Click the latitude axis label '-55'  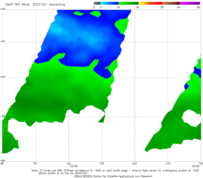(x=2, y=116)
